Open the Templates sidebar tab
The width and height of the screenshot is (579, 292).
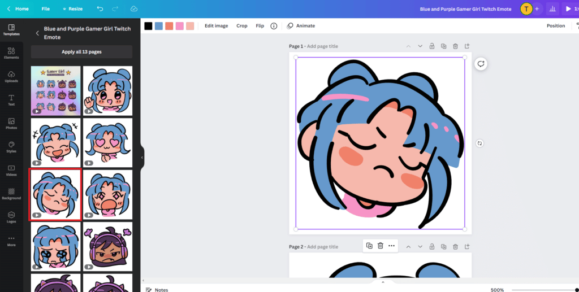[11, 30]
